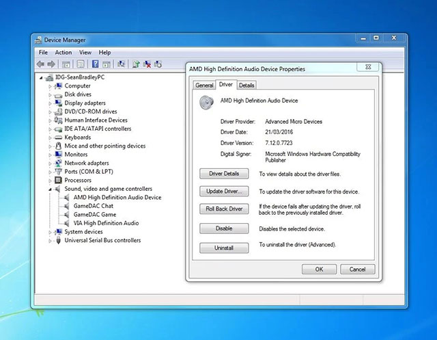Viewport: 437px width, 340px height.
Task: Switch to the Details tab
Action: pos(246,85)
